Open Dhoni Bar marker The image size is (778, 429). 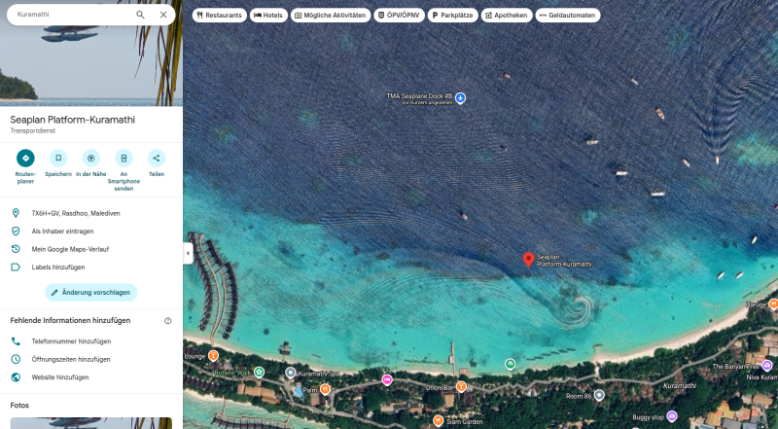(461, 386)
